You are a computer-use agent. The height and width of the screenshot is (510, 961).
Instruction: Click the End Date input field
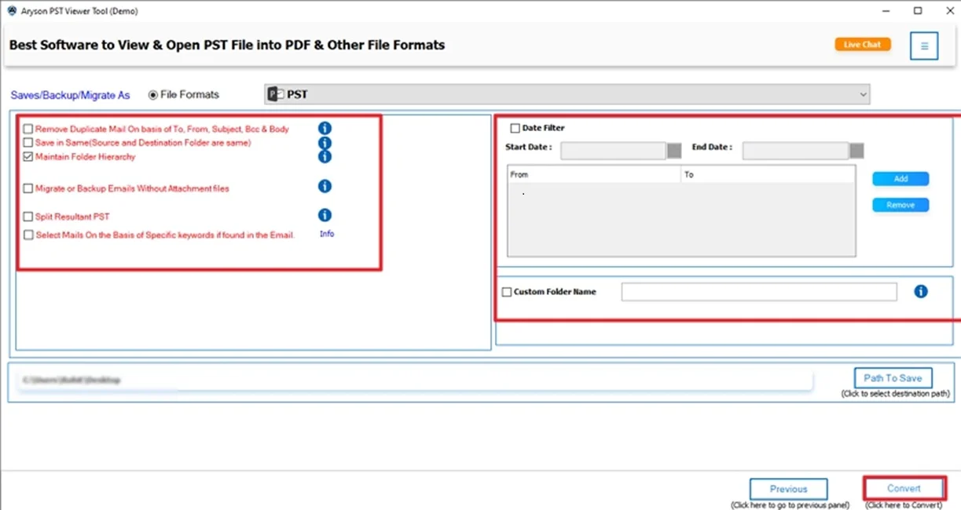(795, 151)
